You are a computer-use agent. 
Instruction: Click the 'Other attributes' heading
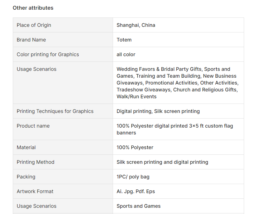click(33, 8)
